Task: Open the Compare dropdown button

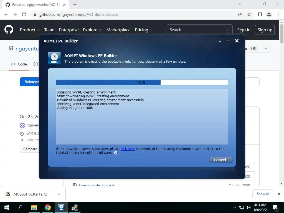Action: 29,149
